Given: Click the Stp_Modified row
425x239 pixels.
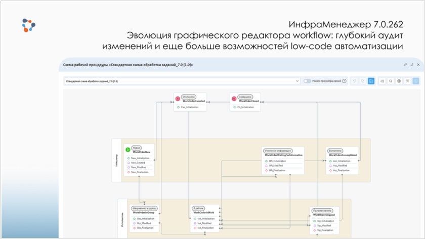Looking at the screenshot, I should pos(324,226).
